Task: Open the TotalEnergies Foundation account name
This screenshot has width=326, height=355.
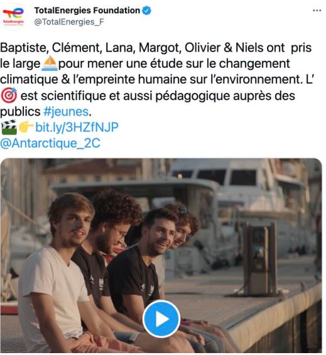Action: click(x=87, y=11)
